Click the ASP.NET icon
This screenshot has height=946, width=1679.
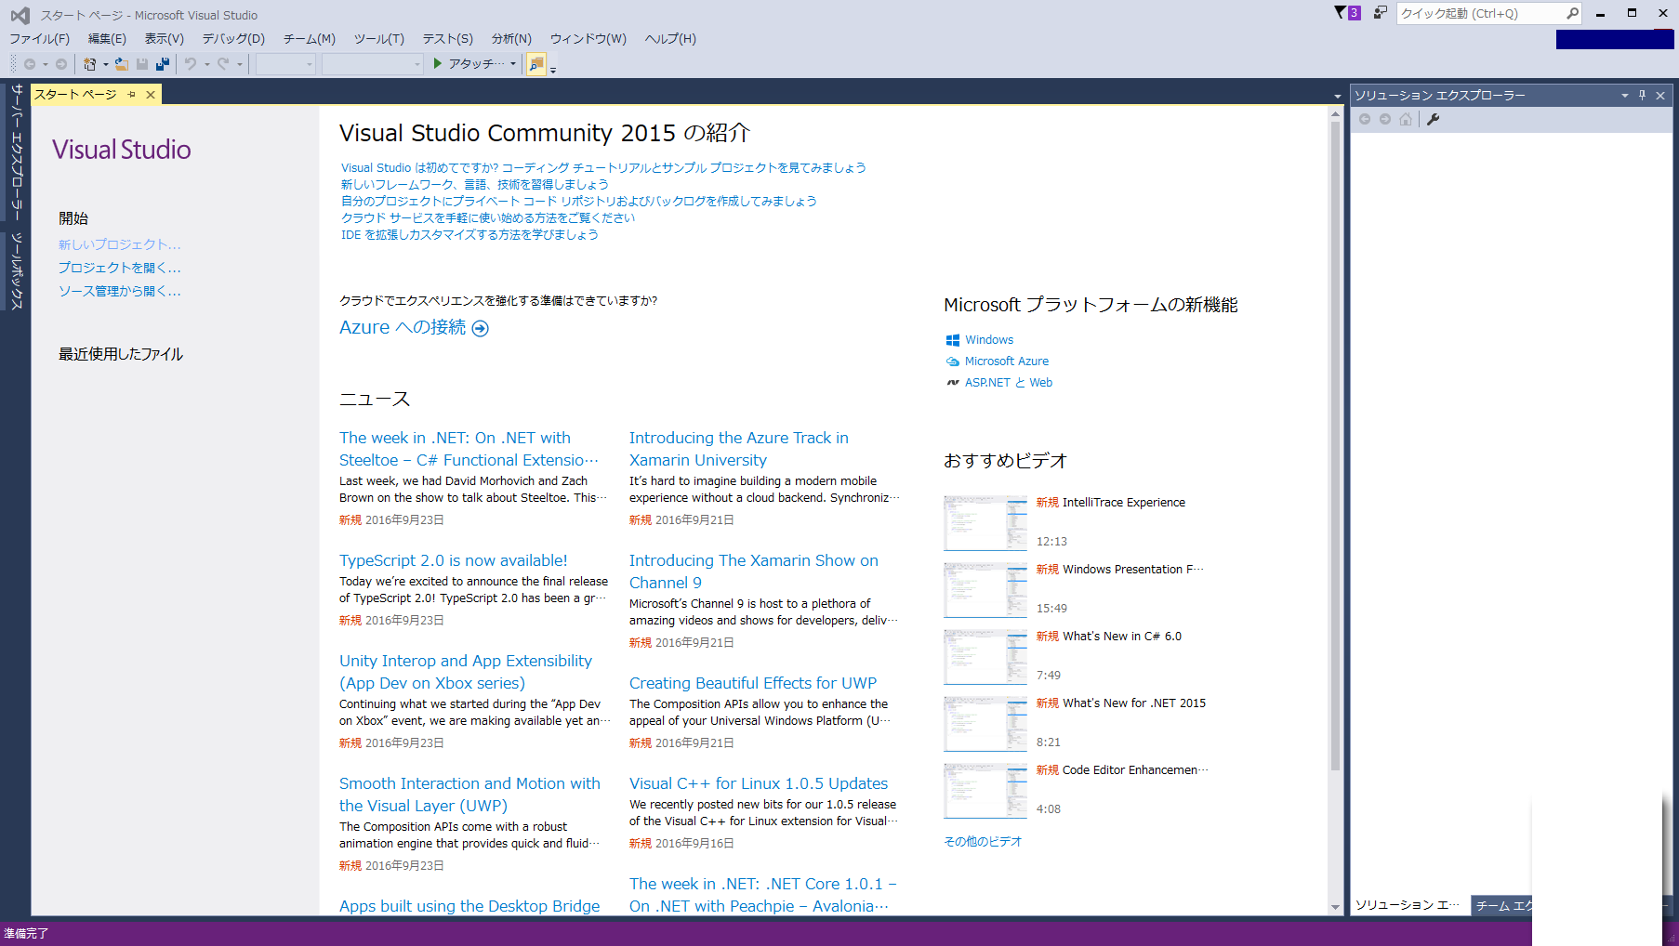[953, 383]
